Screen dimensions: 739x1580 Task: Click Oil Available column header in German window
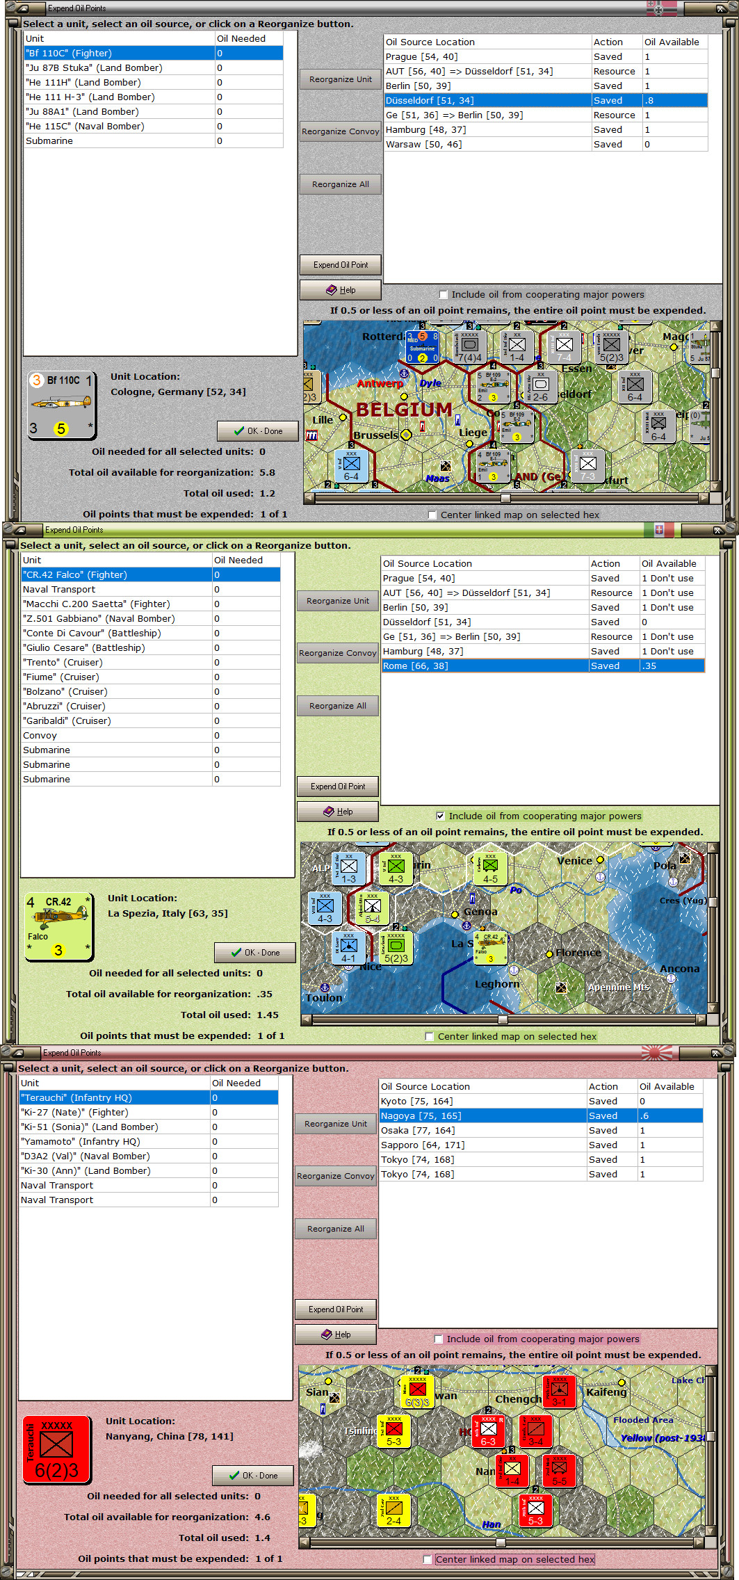click(675, 42)
